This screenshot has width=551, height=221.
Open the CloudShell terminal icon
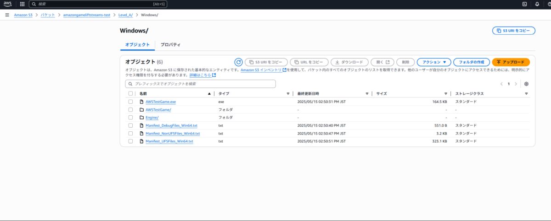(524, 4)
